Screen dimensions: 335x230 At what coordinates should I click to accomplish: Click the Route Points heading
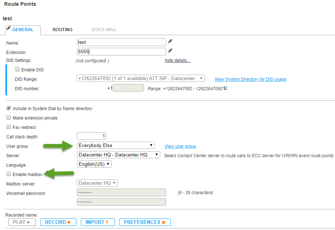click(x=20, y=4)
